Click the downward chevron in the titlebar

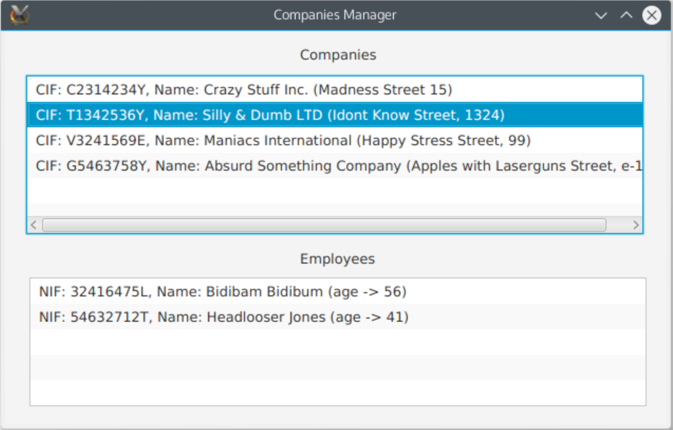click(600, 15)
